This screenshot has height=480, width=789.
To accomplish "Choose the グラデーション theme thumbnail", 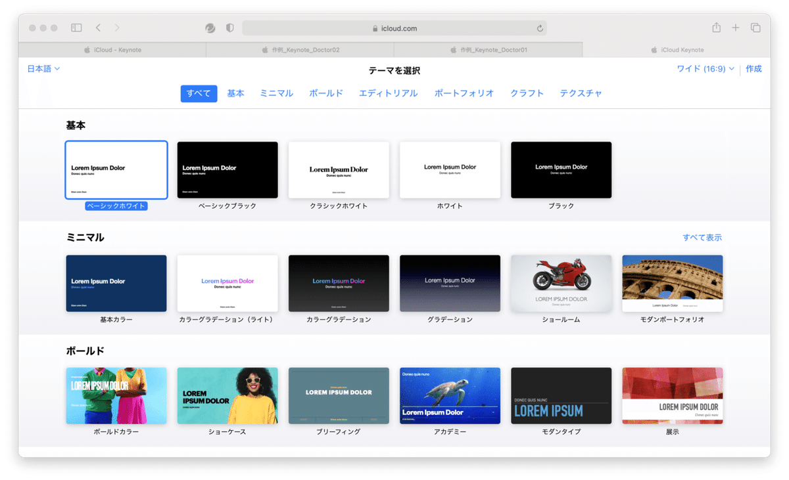I will pos(450,283).
